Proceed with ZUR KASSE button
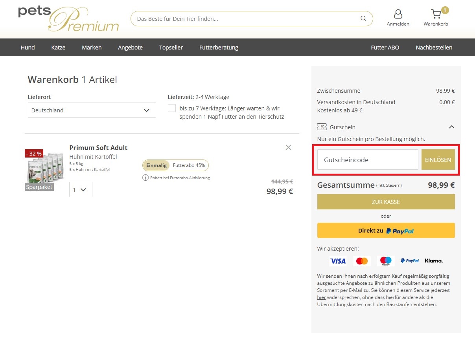This screenshot has height=341, width=475. tap(386, 202)
